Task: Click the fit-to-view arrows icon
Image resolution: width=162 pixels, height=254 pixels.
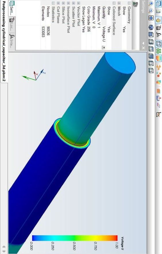Action: pos(151,18)
